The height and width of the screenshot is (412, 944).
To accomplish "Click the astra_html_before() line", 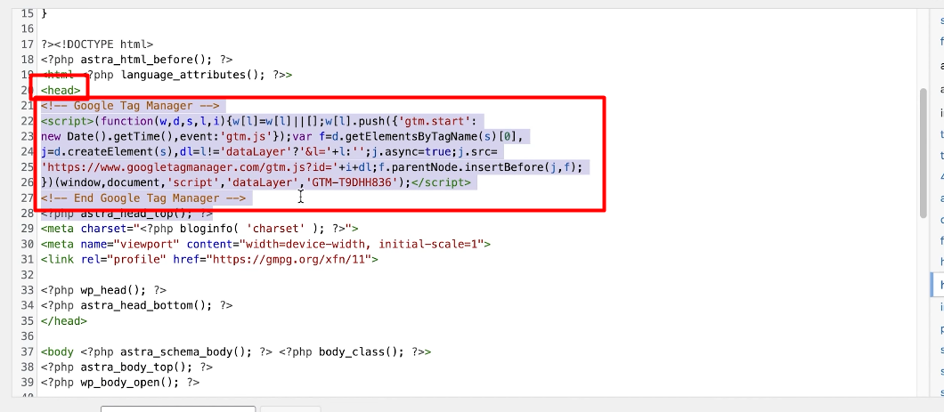I will point(136,60).
